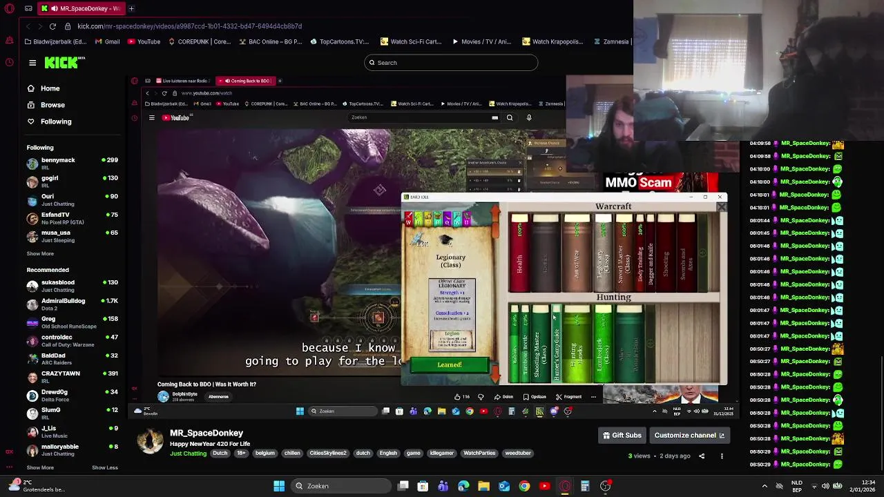The width and height of the screenshot is (884, 497).
Task: Click the Gift Subs button
Action: [x=622, y=436]
